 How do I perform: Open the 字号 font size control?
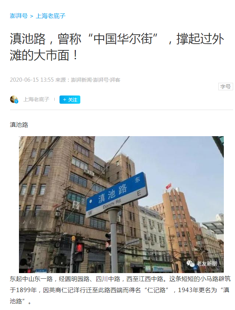coord(226,87)
